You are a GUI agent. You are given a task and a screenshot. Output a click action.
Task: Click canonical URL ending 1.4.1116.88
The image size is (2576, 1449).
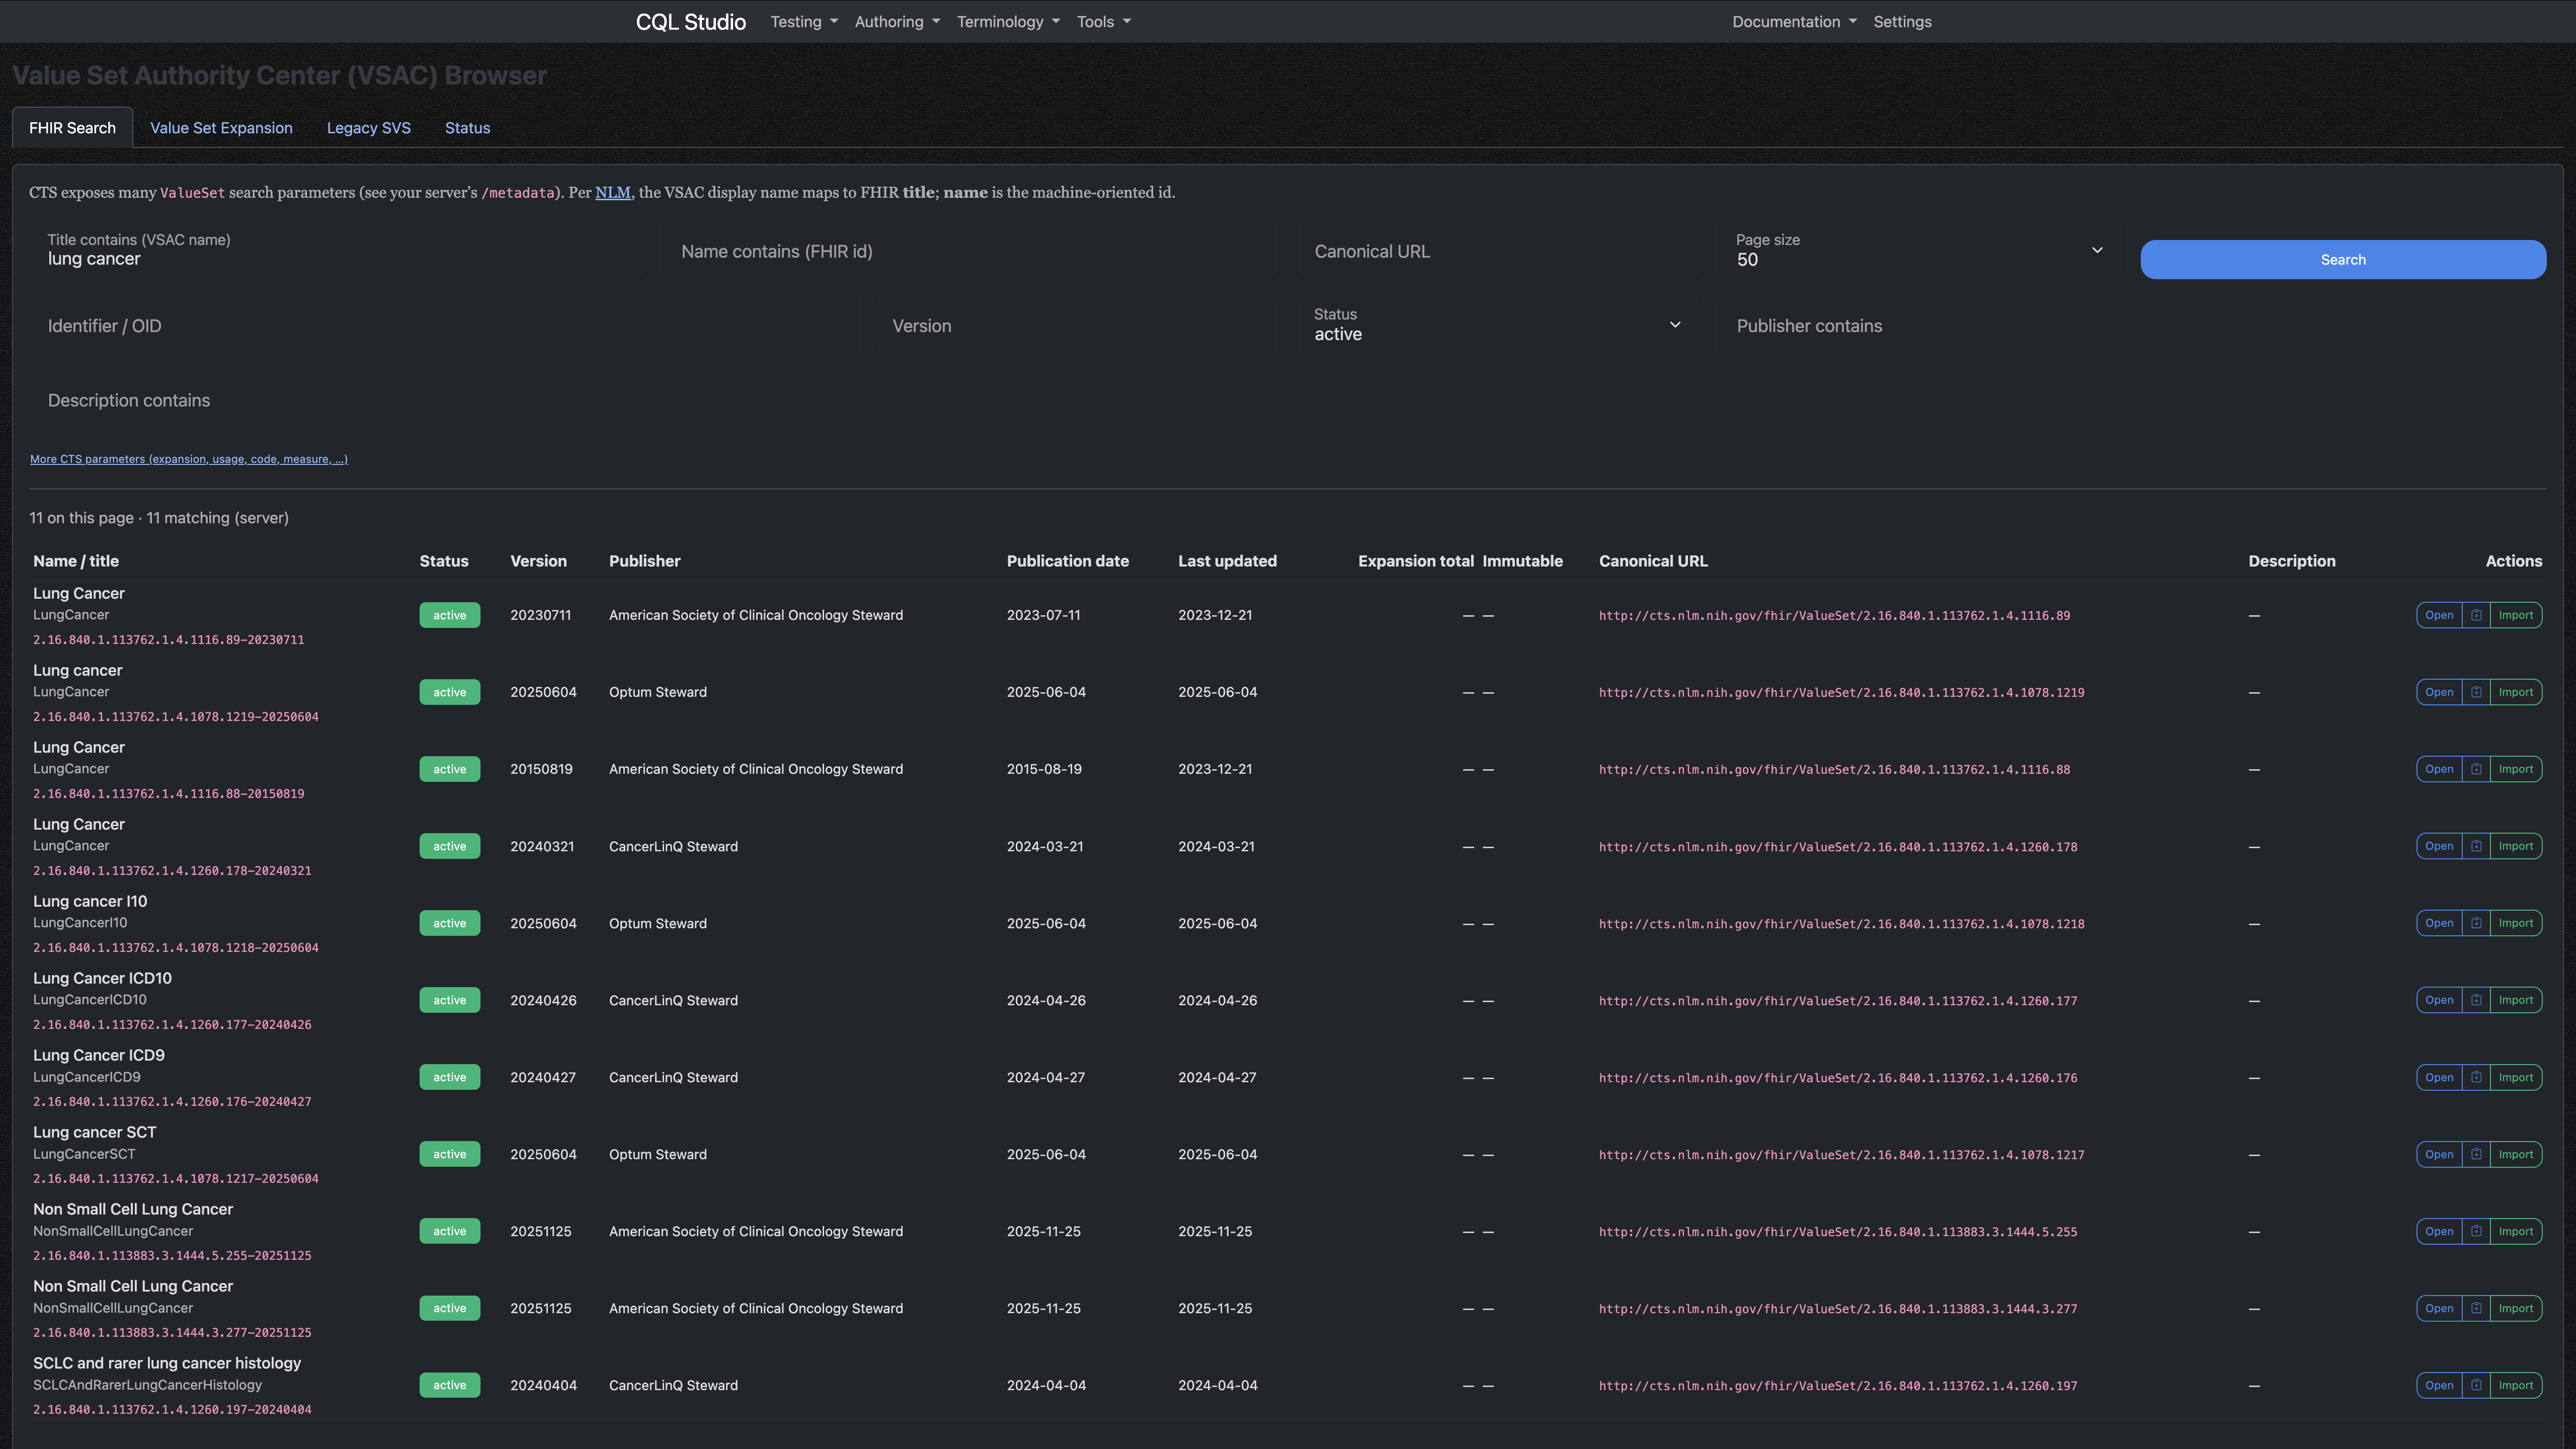1834,770
